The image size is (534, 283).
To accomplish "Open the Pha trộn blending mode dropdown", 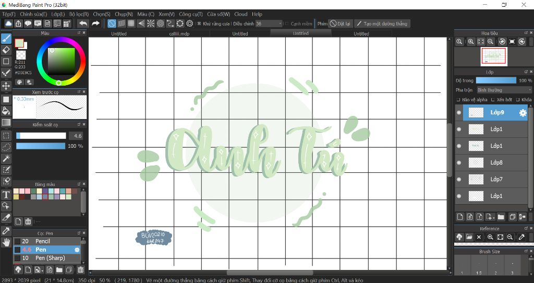I will pos(504,90).
